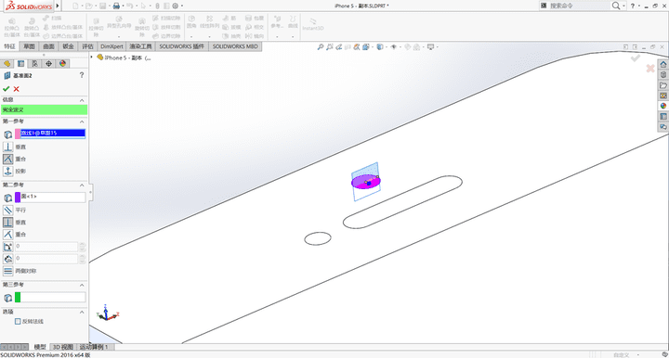This screenshot has height=358, width=669.
Task: Expand the iPhone 5 flyout design tree
Action: (x=92, y=58)
